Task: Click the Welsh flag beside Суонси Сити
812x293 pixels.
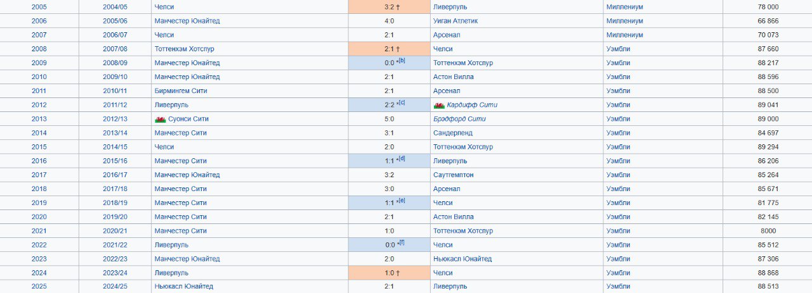Action: [x=160, y=119]
